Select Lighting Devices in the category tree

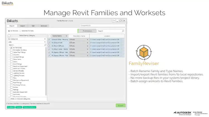[x=19, y=73]
